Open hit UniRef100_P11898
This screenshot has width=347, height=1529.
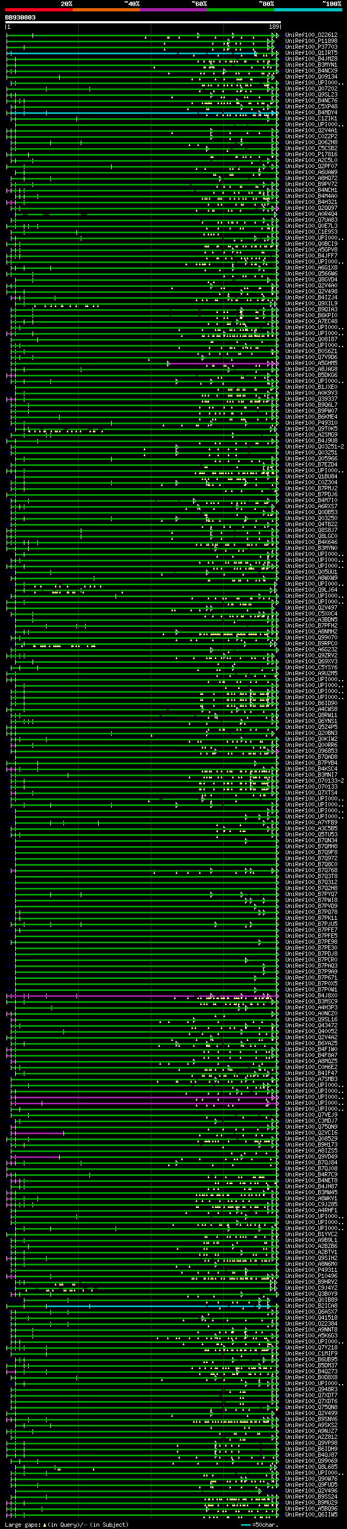coord(311,41)
